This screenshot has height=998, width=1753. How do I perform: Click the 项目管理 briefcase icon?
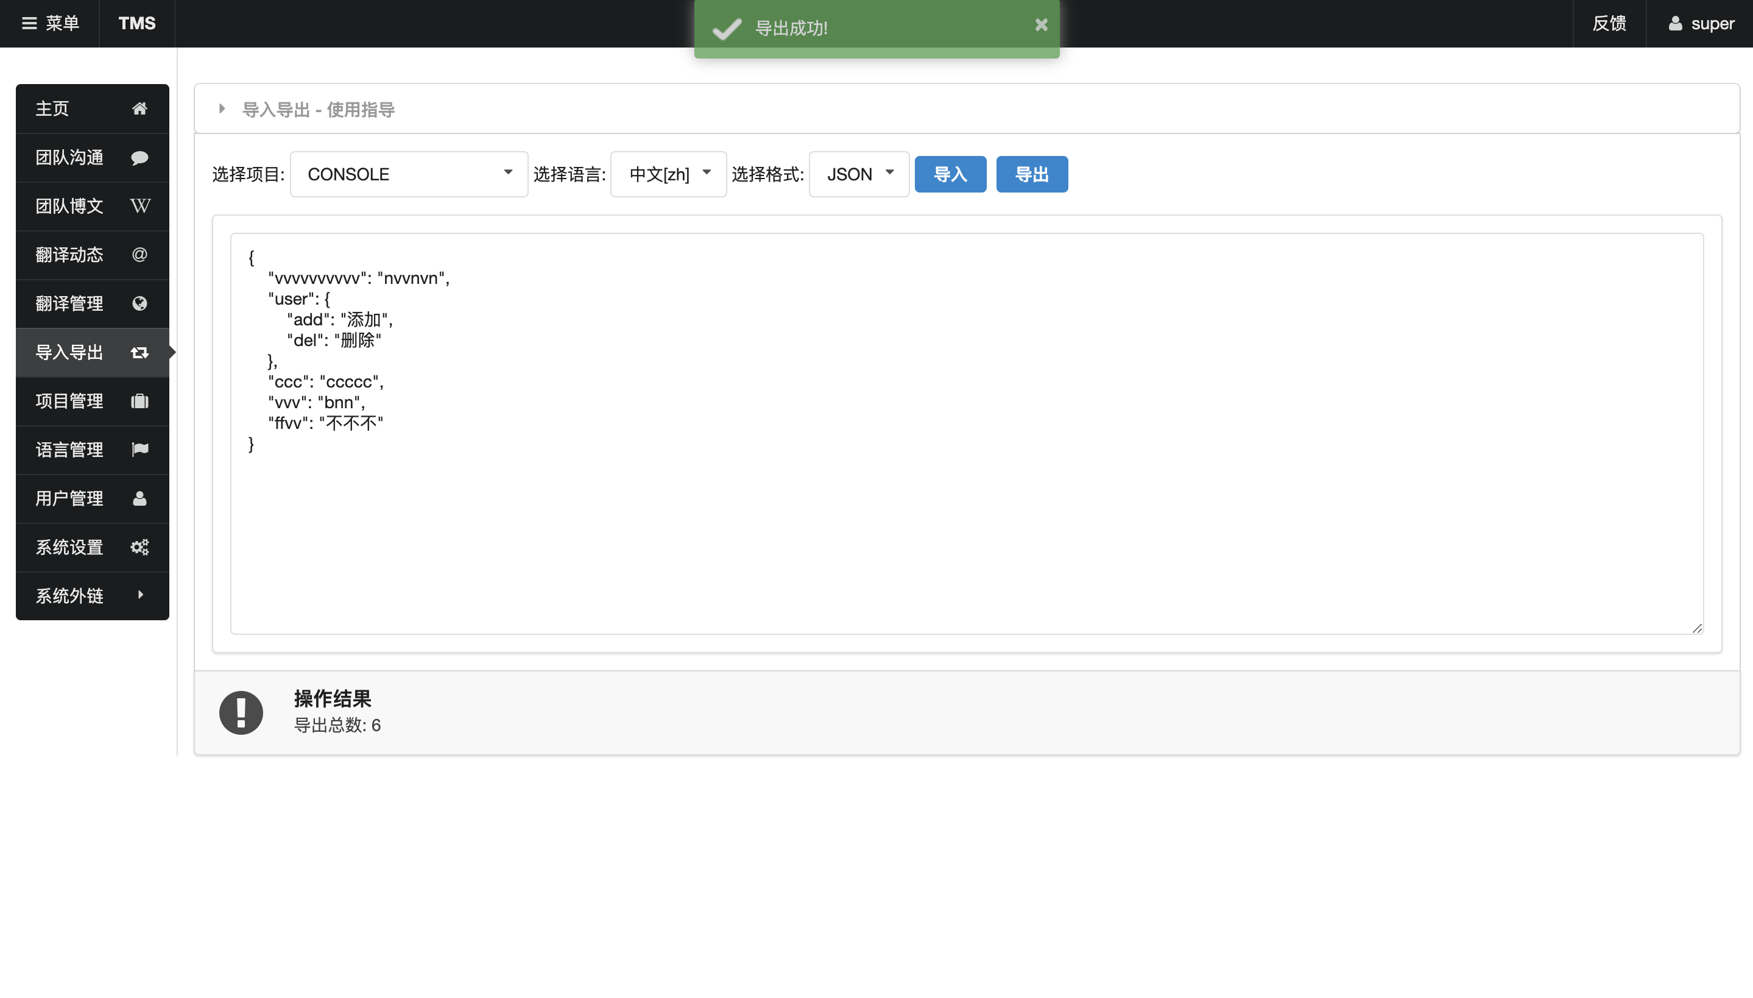click(139, 401)
